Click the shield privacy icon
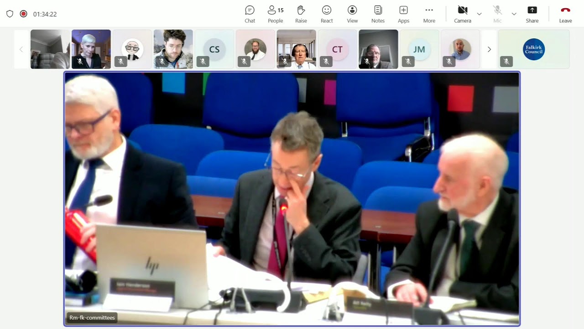This screenshot has width=584, height=329. (10, 14)
